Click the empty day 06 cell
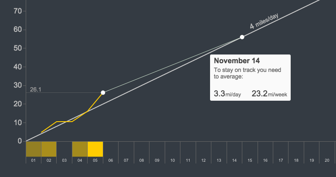The image size is (336, 177). (111, 149)
